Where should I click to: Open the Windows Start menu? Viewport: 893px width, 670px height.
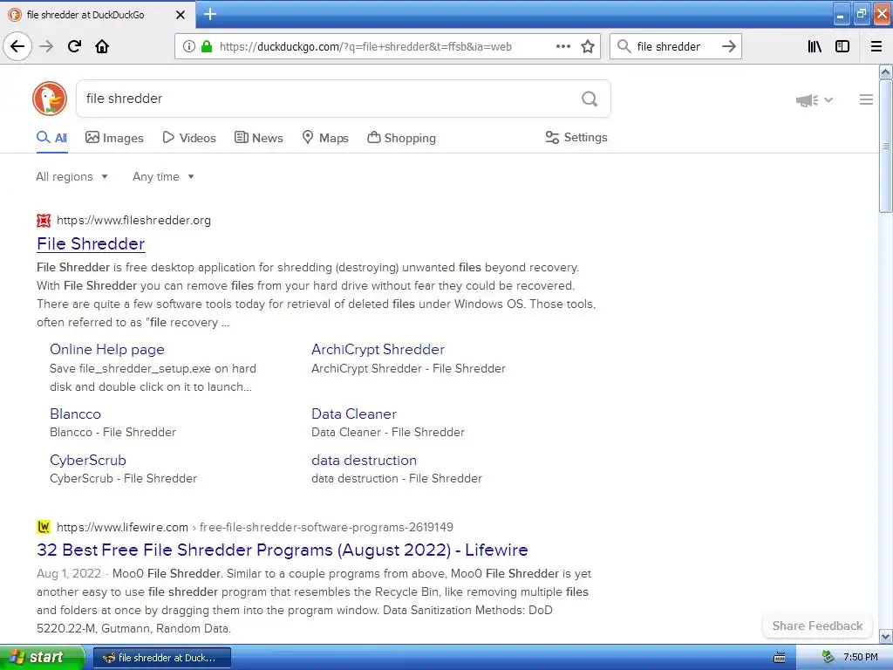click(42, 657)
